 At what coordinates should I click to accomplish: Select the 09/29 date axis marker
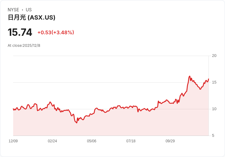coord(170,141)
